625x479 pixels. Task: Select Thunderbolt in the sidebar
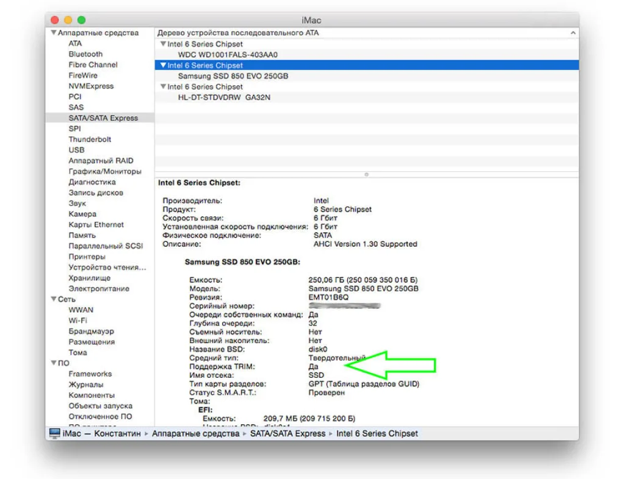[x=90, y=140]
